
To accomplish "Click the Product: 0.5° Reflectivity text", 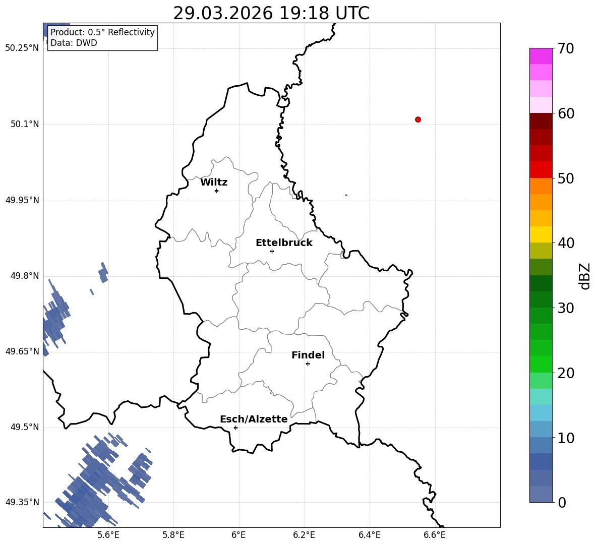I will (102, 32).
